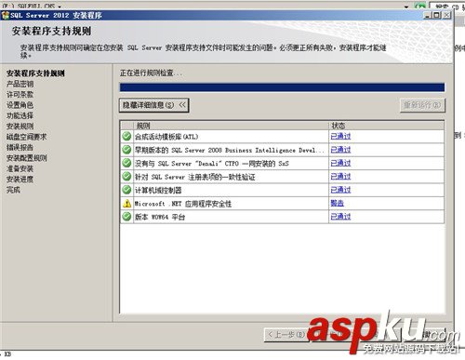This screenshot has height=360, width=465.
Task: Maximize the SQL Server 2012 setup window
Action: [436, 15]
